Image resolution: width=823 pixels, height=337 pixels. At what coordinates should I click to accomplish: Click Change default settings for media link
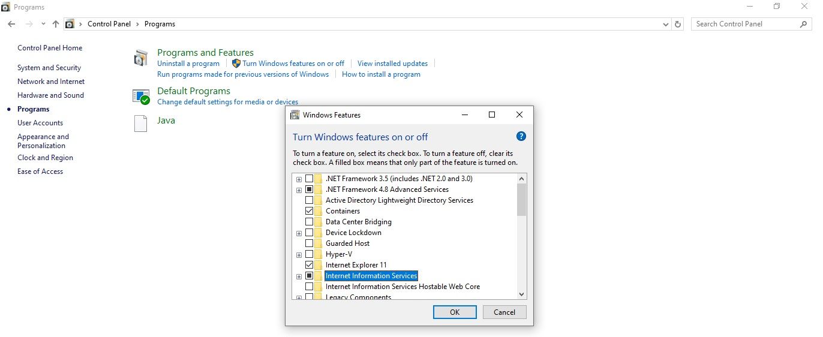tap(227, 102)
